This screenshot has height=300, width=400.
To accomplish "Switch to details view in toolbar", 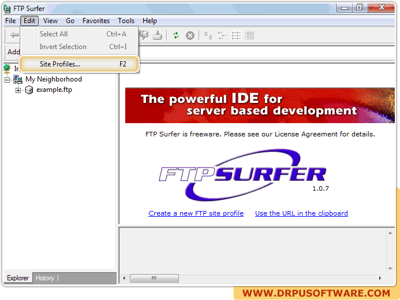I will pos(249,35).
